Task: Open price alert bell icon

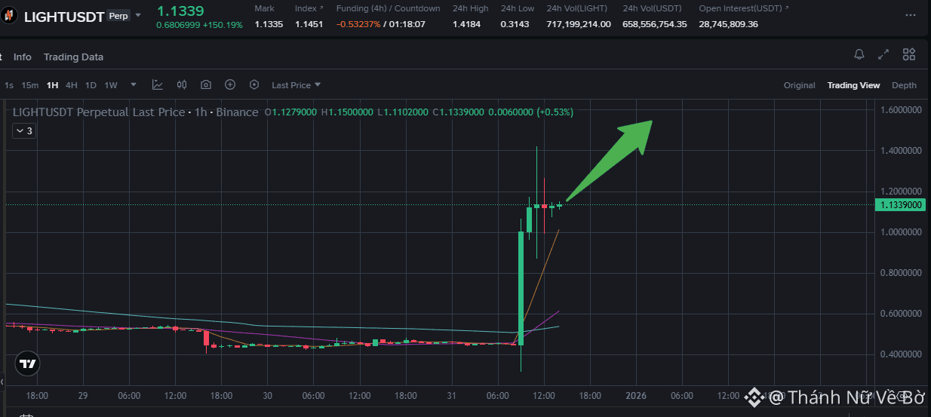Action: 859,54
